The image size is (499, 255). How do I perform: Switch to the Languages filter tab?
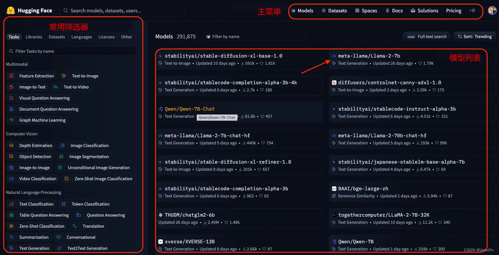pyautogui.click(x=82, y=37)
